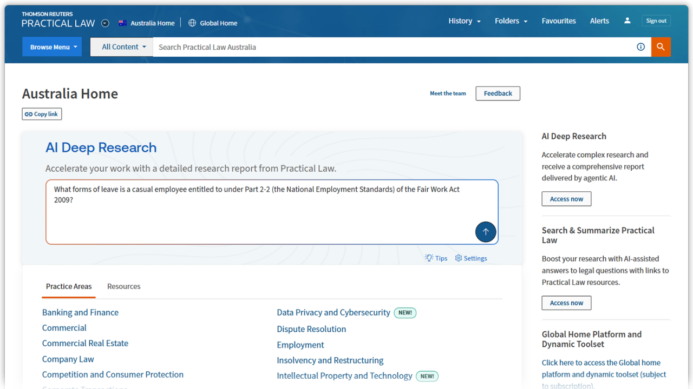Open Alerts page
Screen dimensions: 693x389
pos(599,21)
